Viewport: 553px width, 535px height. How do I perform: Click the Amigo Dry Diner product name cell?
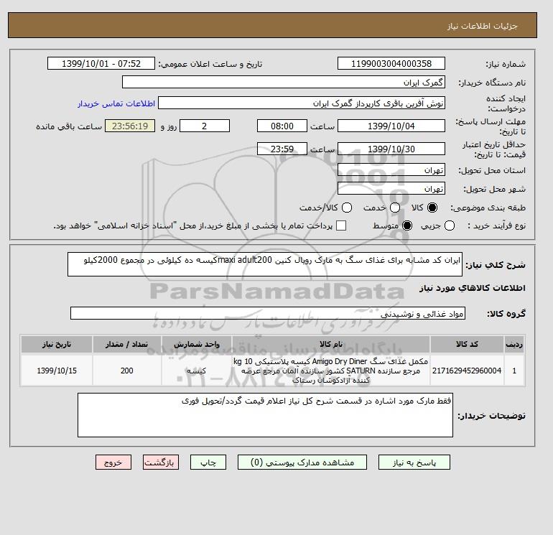click(x=331, y=371)
